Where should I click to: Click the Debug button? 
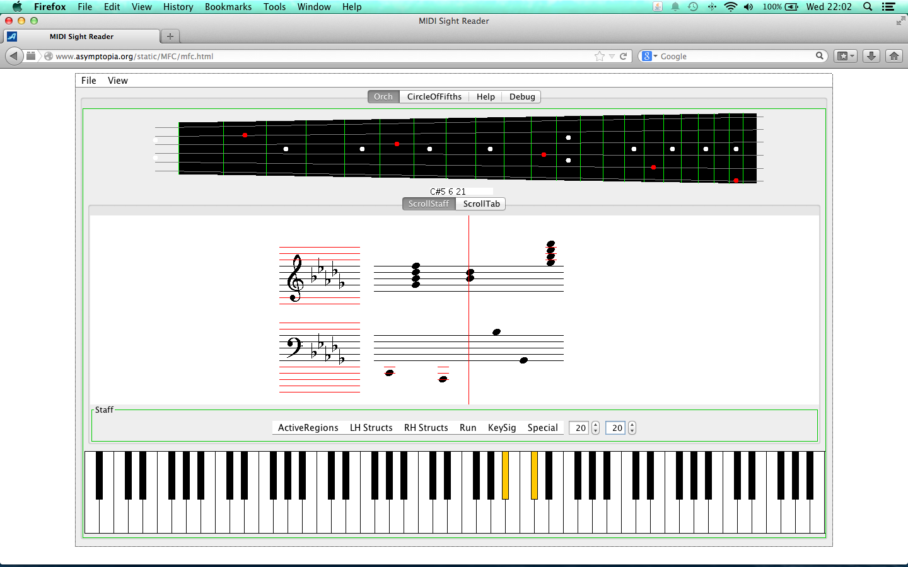[x=521, y=96]
